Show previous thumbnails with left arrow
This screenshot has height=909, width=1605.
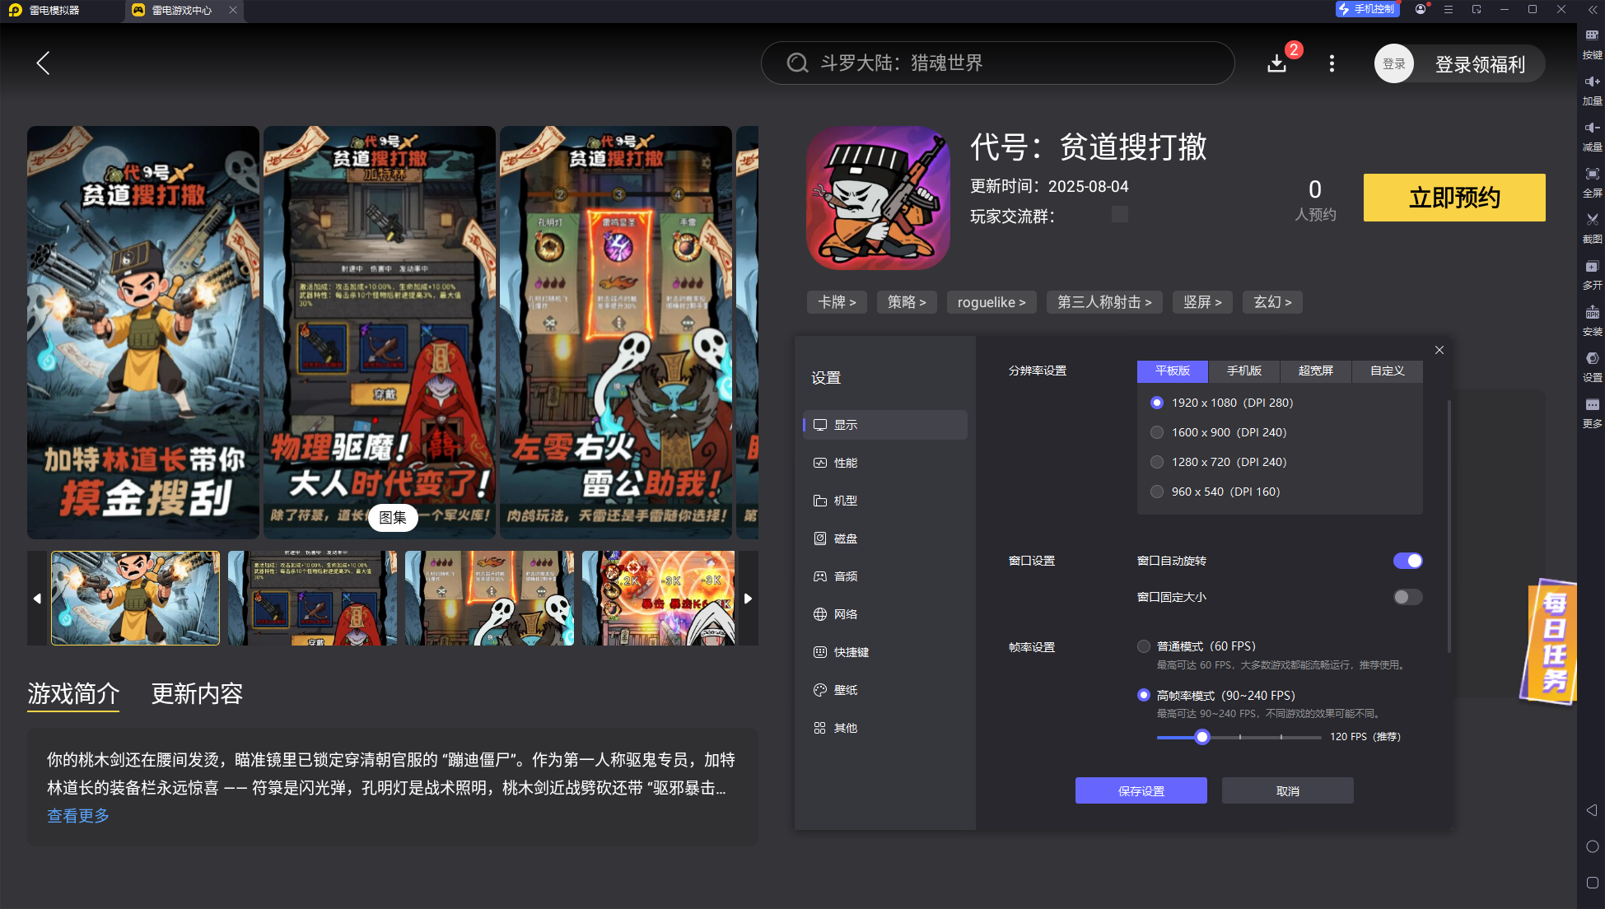(37, 599)
